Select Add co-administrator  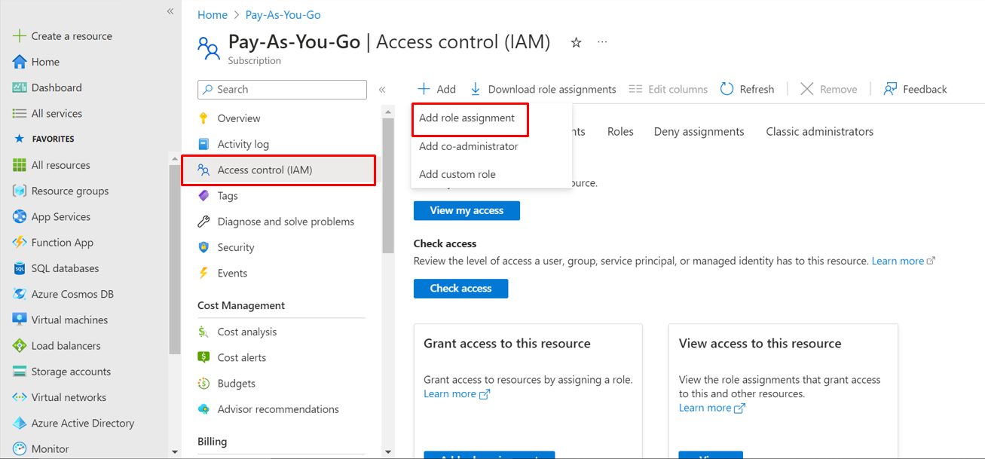(469, 146)
